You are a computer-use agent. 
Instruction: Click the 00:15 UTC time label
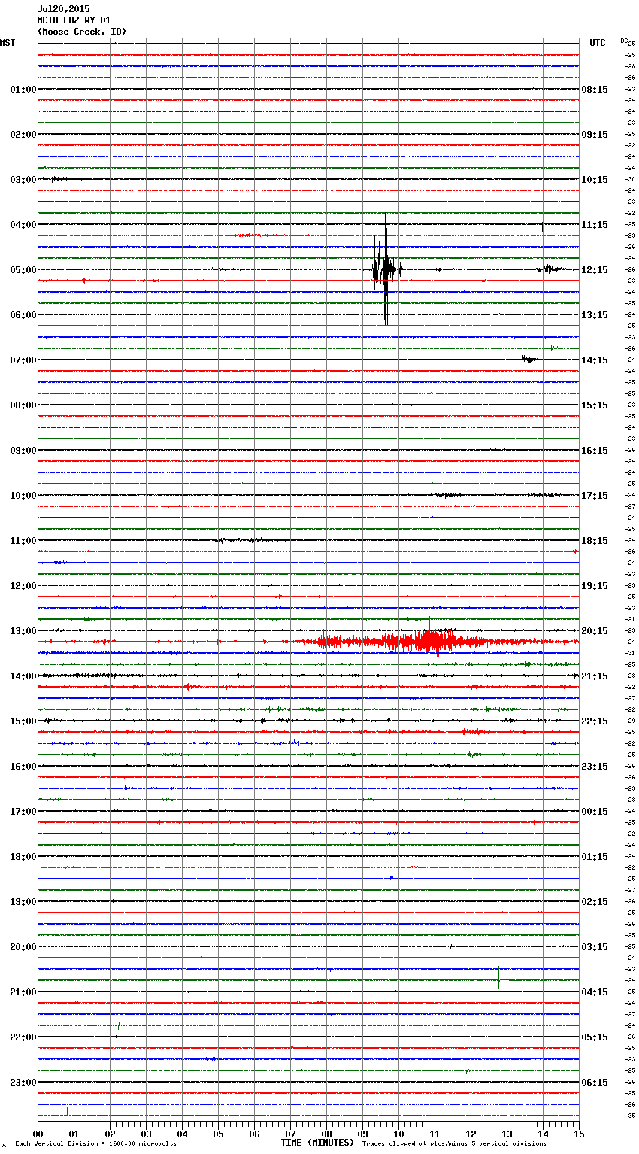pyautogui.click(x=595, y=812)
